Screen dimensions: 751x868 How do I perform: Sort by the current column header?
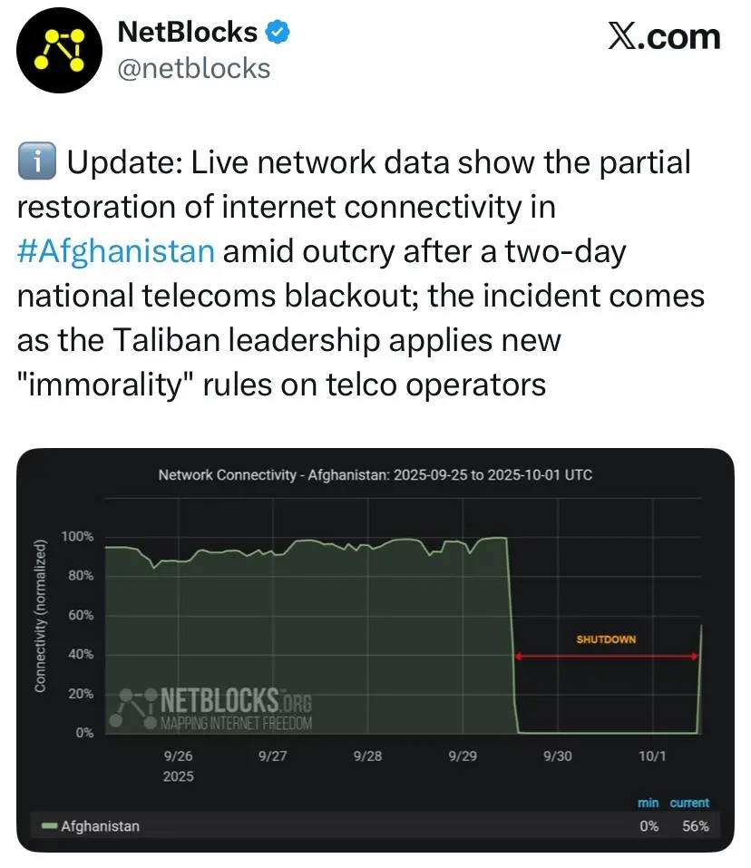pos(689,803)
